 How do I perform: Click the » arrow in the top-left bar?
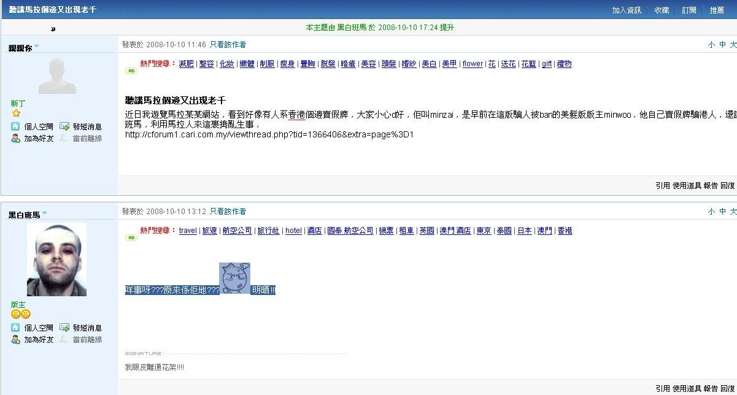pos(53,29)
